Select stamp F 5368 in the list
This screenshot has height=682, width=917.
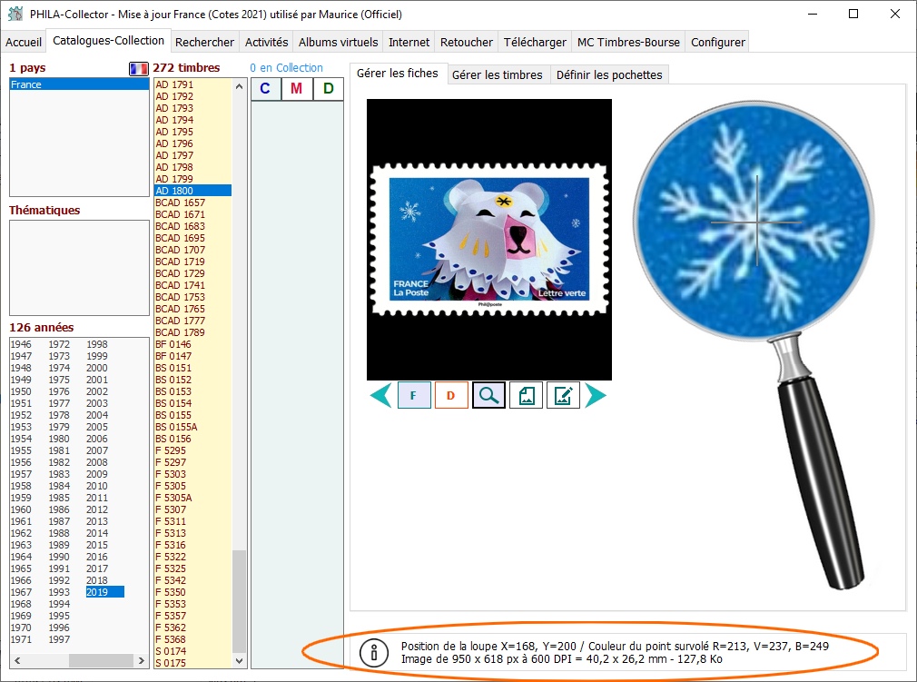tap(193, 639)
